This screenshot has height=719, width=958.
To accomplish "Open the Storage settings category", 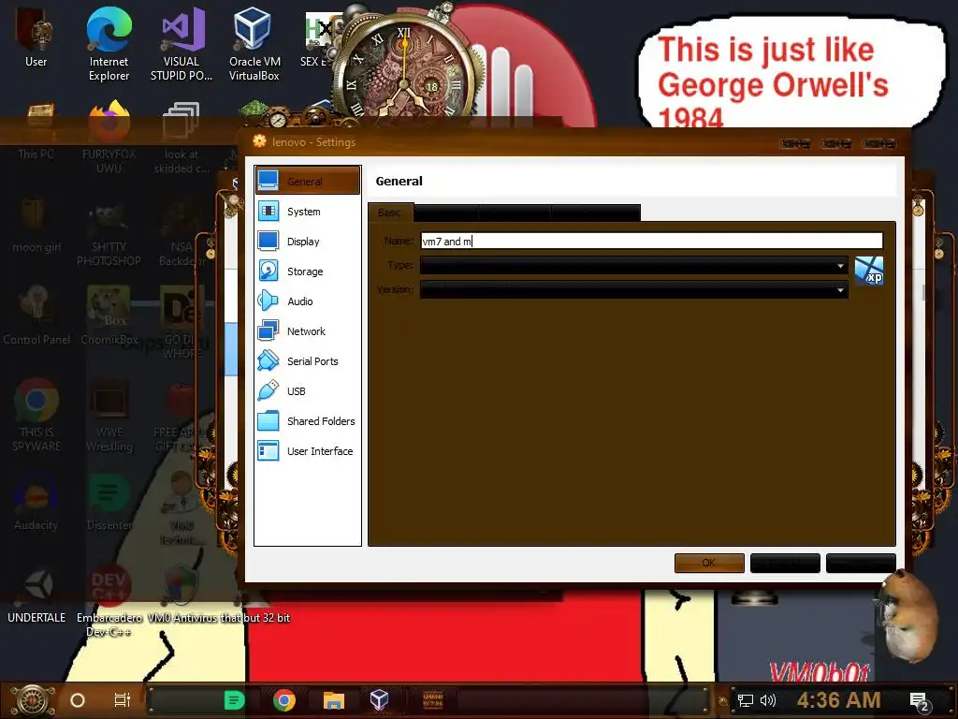I will click(307, 271).
